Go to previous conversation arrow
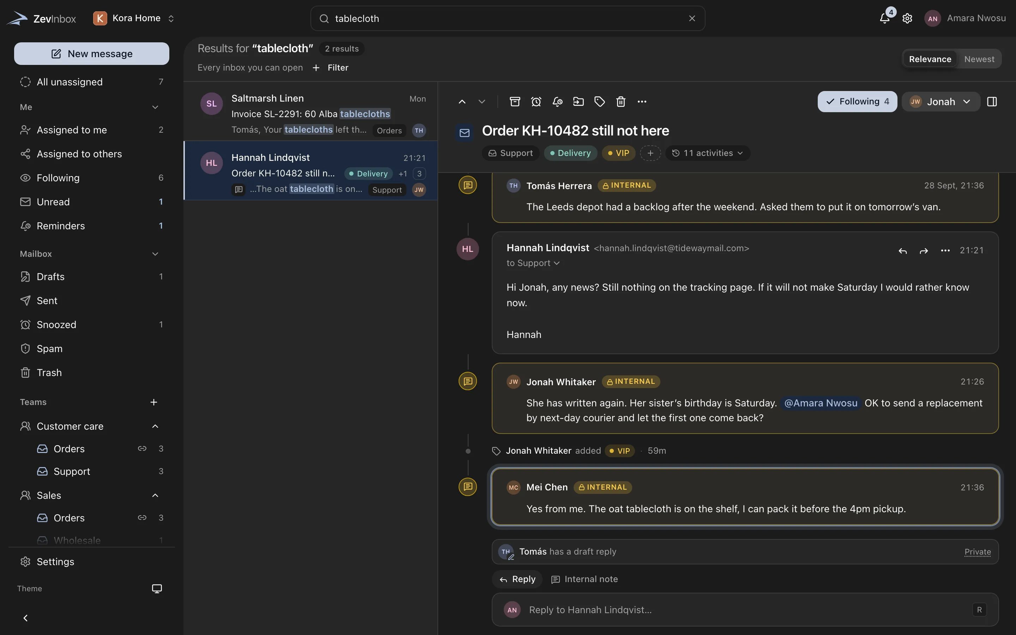1016x635 pixels. coord(462,102)
